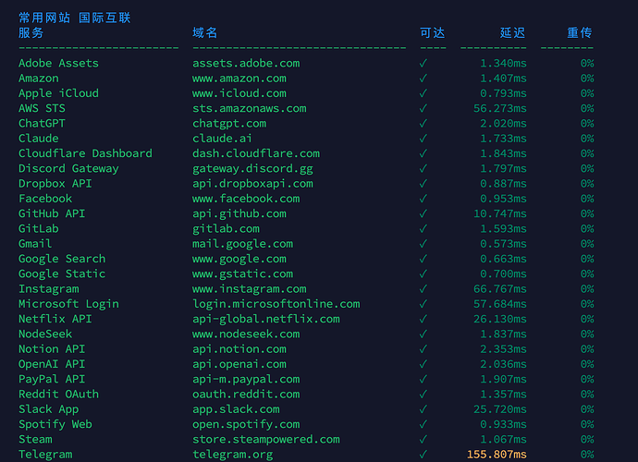Select the Amazon service name

pos(39,79)
